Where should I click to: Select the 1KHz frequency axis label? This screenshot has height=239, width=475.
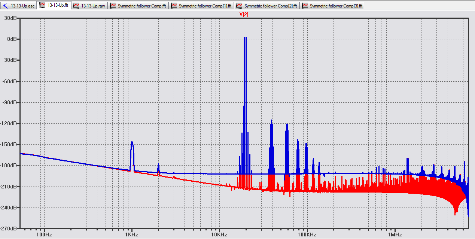point(132,235)
